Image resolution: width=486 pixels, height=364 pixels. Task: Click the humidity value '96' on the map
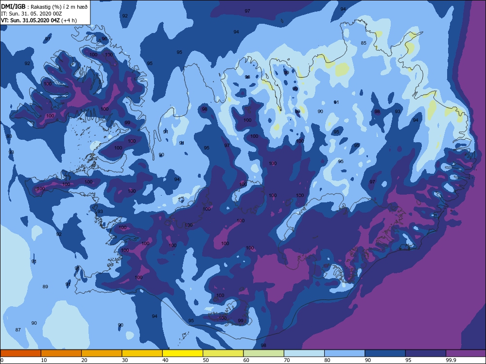pos(104,39)
